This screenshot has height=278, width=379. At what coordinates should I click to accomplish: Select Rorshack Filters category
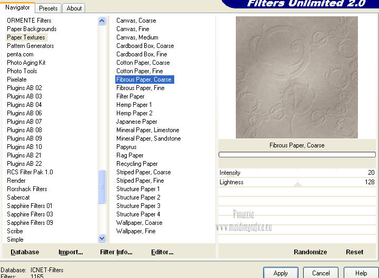tap(27, 189)
